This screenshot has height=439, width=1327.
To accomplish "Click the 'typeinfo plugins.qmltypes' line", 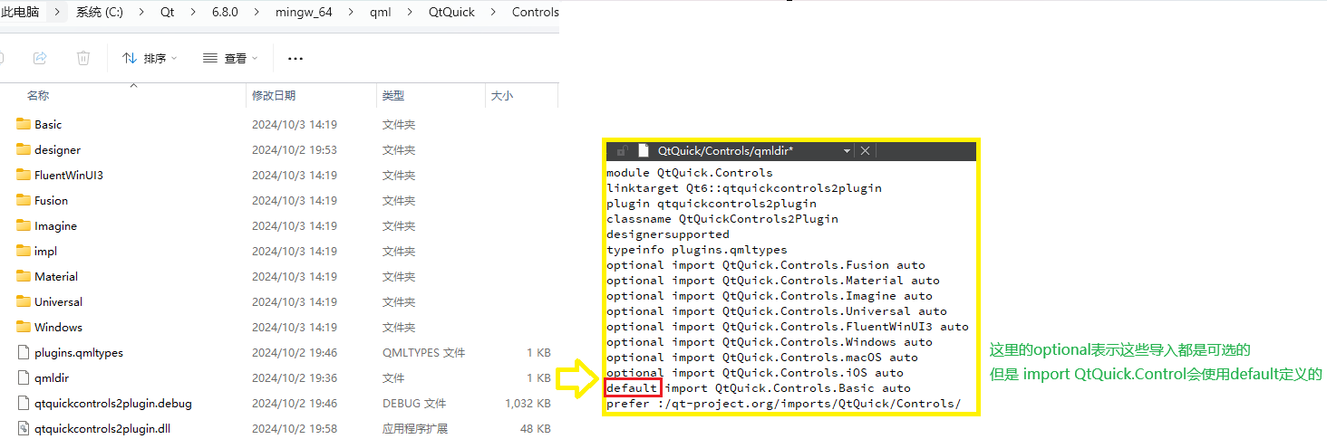I will (697, 250).
